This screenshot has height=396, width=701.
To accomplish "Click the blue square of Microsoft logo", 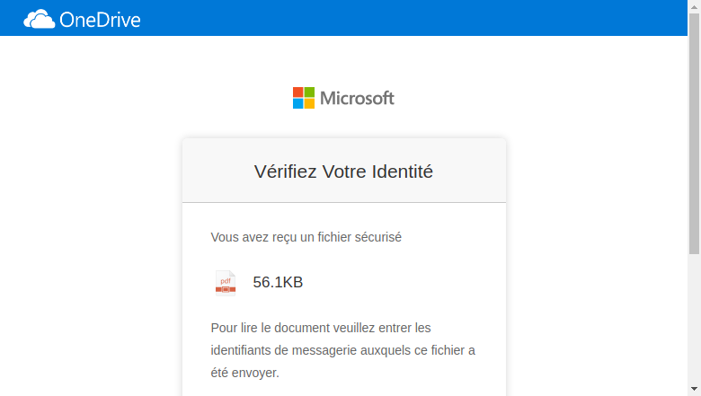I will [x=298, y=103].
